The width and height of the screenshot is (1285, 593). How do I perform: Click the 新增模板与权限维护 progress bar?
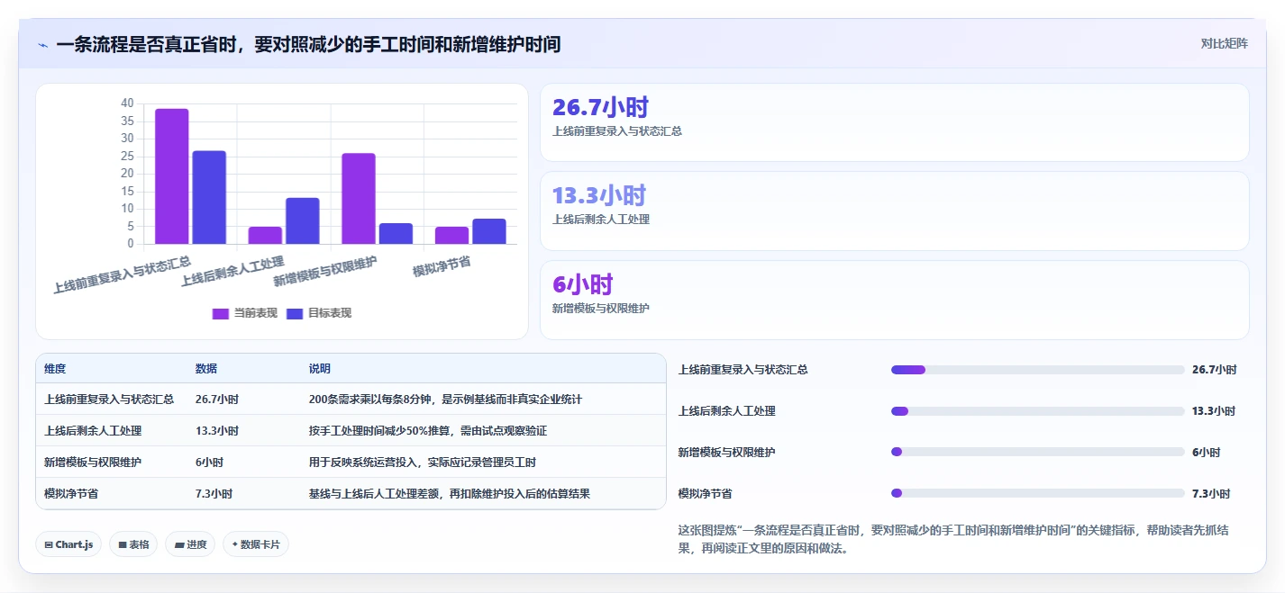[x=1037, y=452]
